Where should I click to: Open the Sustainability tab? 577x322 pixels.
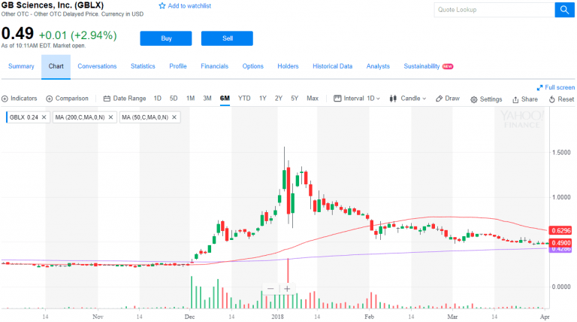click(x=421, y=66)
